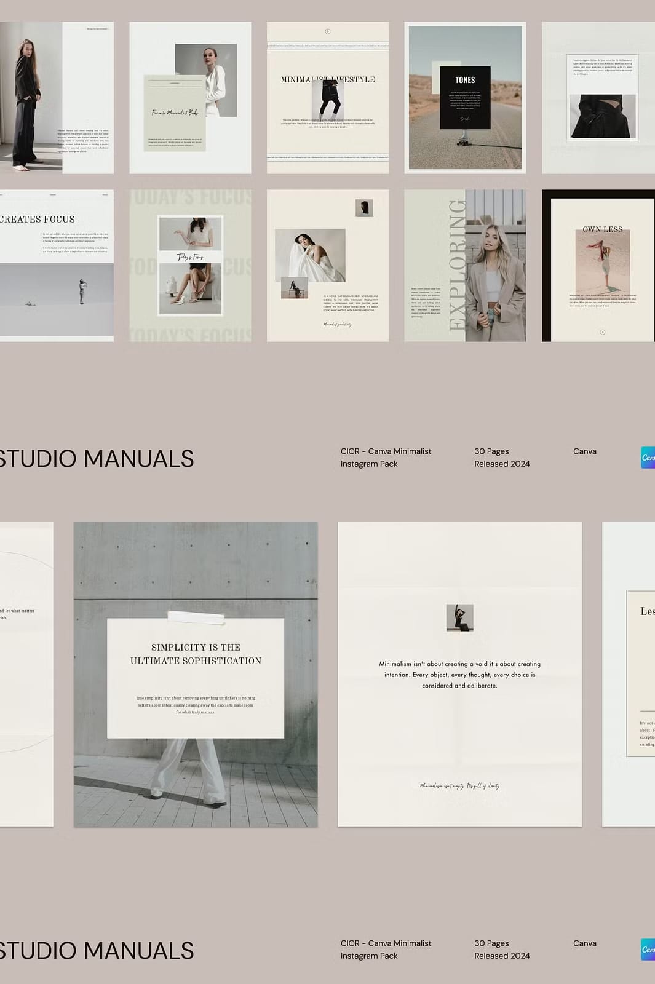655x984 pixels.
Task: Click the circled arrow icon above Minimalist Lifestyle
Action: pyautogui.click(x=327, y=31)
